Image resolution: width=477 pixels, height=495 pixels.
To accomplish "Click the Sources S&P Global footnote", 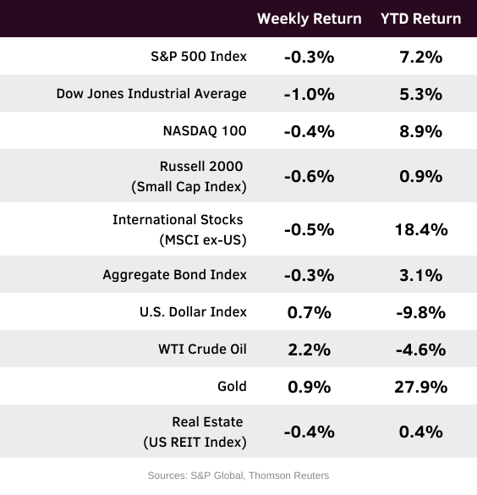I will 238,476.
